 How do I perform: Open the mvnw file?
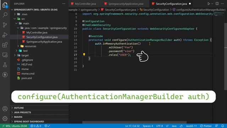25,69
